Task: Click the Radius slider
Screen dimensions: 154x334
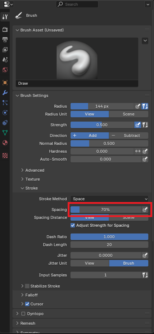Action: point(102,106)
